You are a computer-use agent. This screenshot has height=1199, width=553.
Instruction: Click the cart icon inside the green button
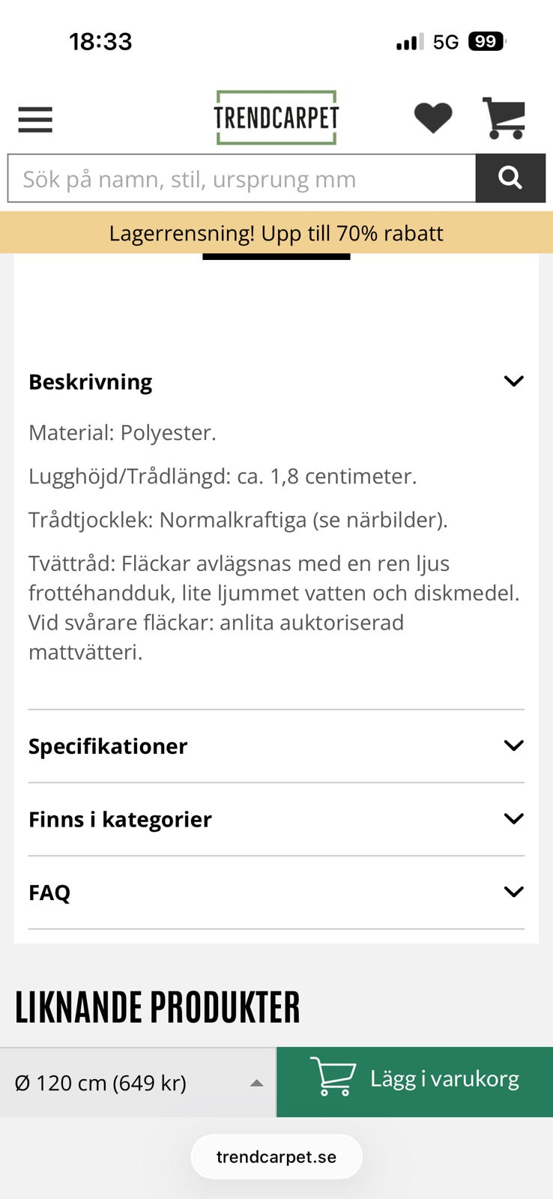coord(333,1081)
